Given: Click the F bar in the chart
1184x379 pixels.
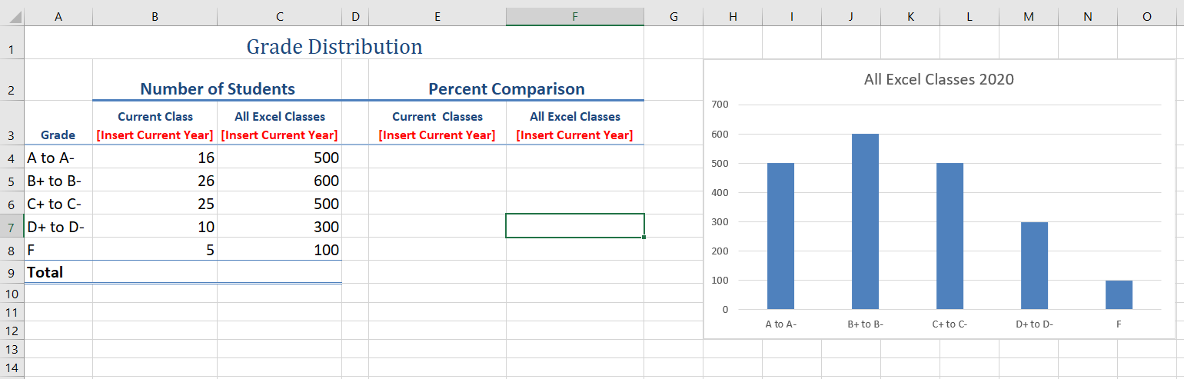Looking at the screenshot, I should coord(1119,295).
